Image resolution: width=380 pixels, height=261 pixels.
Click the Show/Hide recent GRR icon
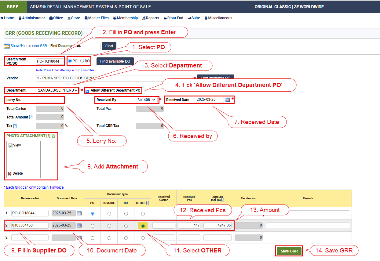[x=7, y=46]
